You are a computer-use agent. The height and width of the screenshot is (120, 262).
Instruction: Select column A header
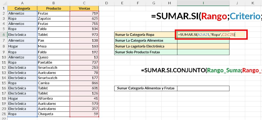tap(22, 3)
